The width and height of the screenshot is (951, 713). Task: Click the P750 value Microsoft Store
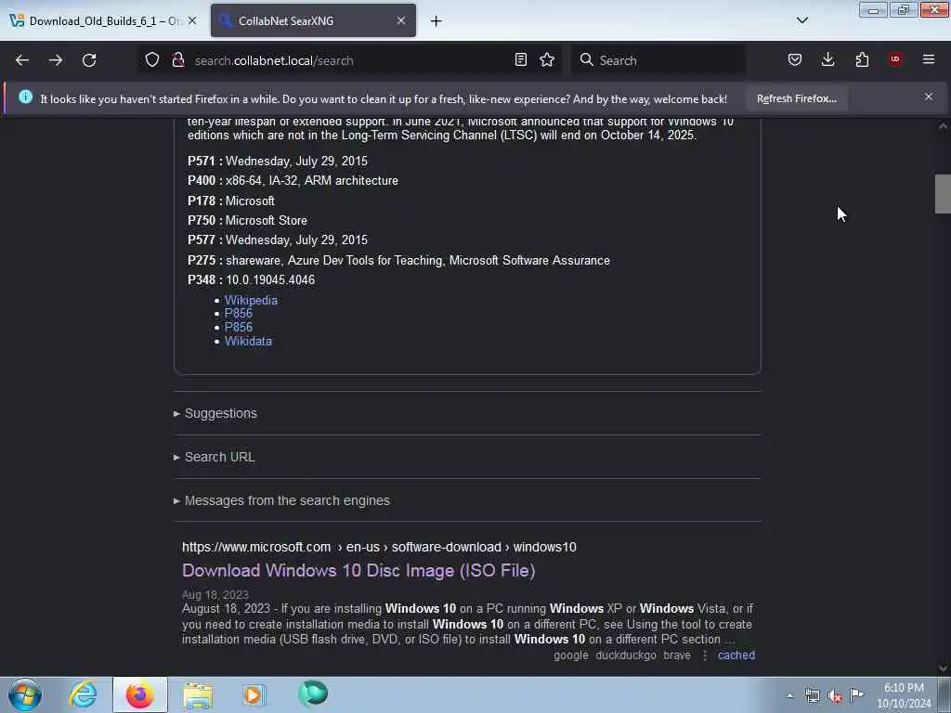pyautogui.click(x=267, y=221)
